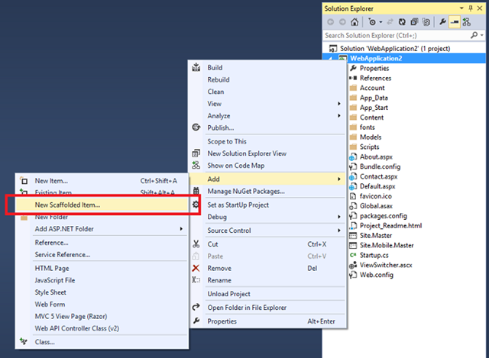Expand the Source Control submenu arrow

pyautogui.click(x=339, y=231)
